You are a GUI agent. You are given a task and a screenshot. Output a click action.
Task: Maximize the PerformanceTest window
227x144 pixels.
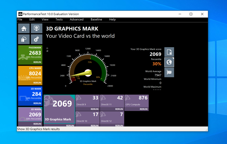coord(191,14)
